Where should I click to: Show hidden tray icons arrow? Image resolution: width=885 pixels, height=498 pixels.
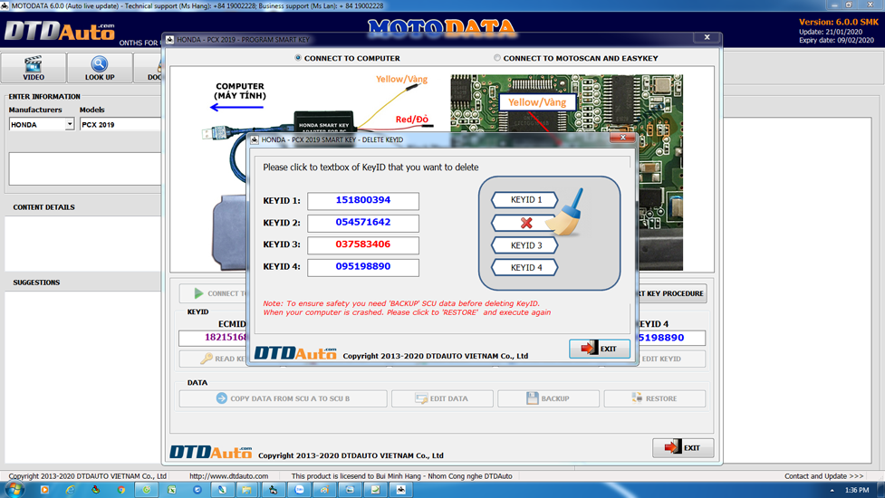tap(832, 490)
